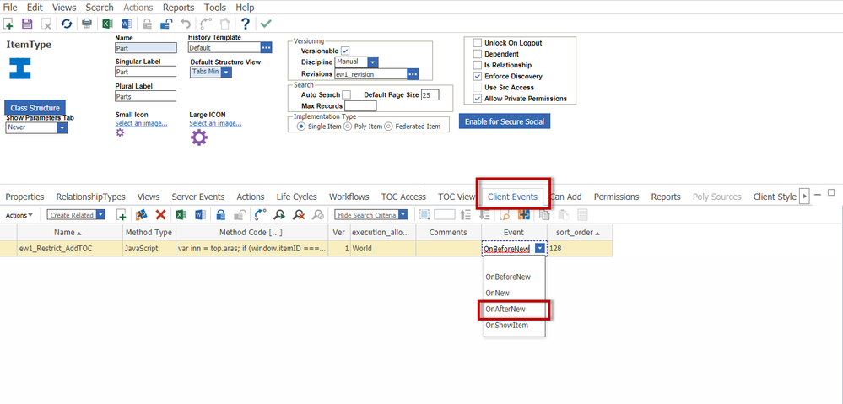Click the Class Structure button
Viewport: 843px width, 404px height.
[34, 108]
